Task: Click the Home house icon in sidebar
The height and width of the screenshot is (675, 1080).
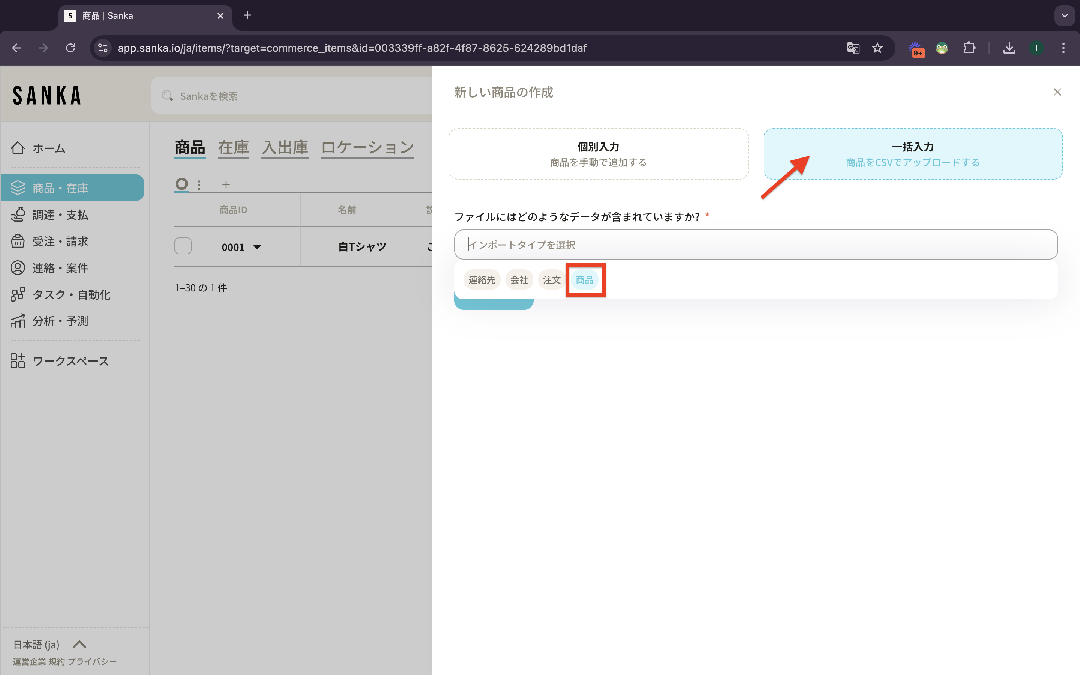Action: [18, 148]
